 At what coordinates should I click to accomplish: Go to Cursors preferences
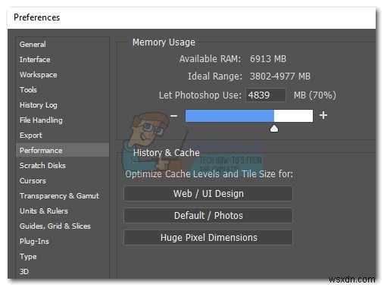33,181
